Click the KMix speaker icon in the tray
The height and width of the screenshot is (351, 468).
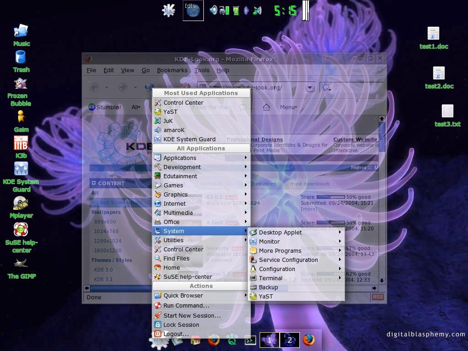tap(213, 10)
